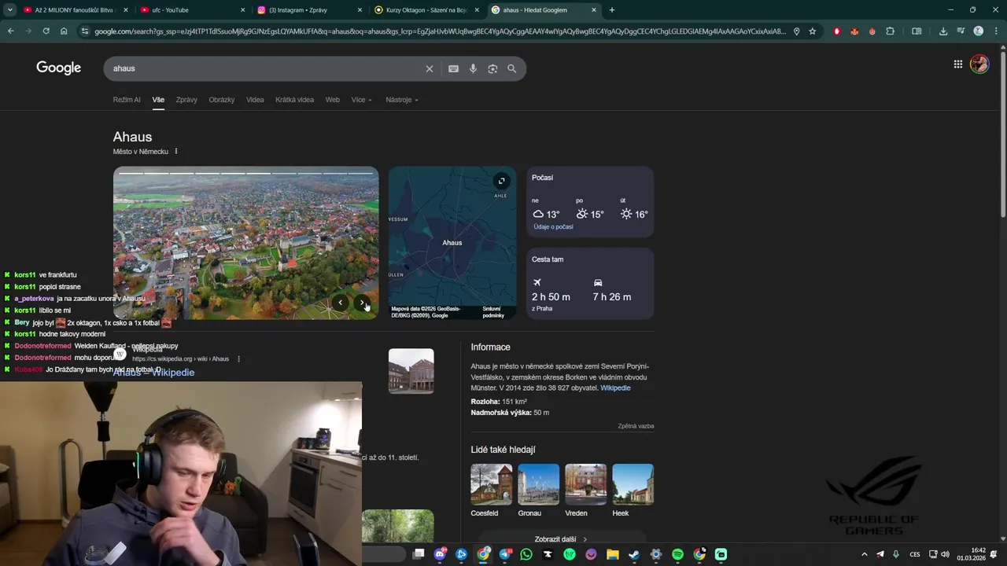Screen dimensions: 1007x566
Task: Submit search with magnifying glass icon
Action: click(x=511, y=68)
